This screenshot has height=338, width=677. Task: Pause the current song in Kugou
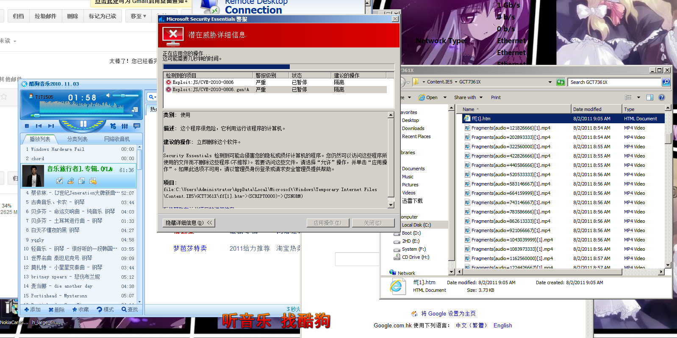click(83, 124)
